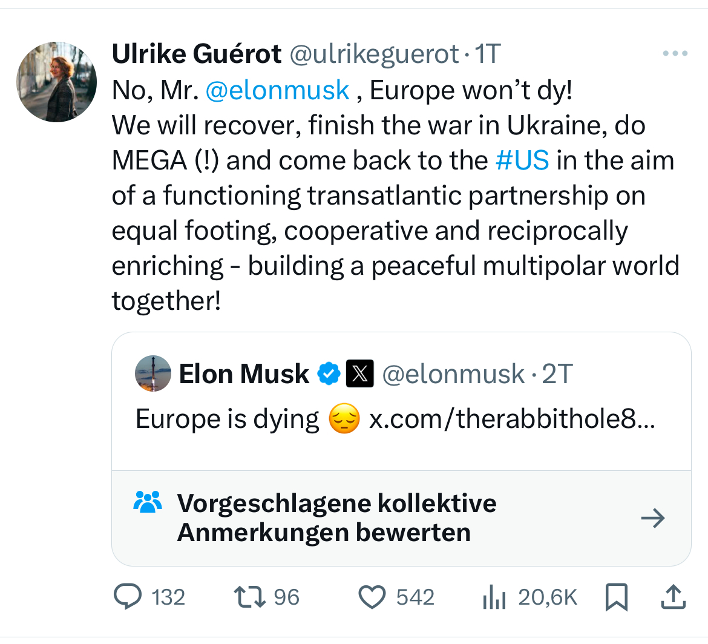Like the tweet with heart icon
This screenshot has width=708, height=644.
(372, 597)
